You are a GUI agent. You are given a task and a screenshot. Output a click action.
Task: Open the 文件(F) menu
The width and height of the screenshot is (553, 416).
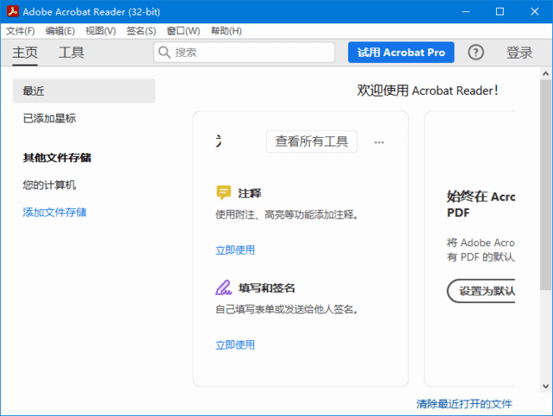(x=21, y=31)
